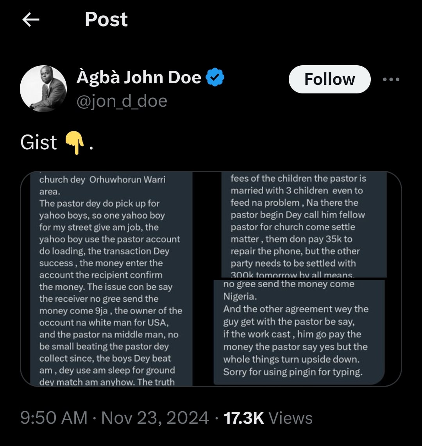Viewport: 422px width, 446px height.
Task: Open the top-right screenshot about children fees
Action: click(303, 225)
